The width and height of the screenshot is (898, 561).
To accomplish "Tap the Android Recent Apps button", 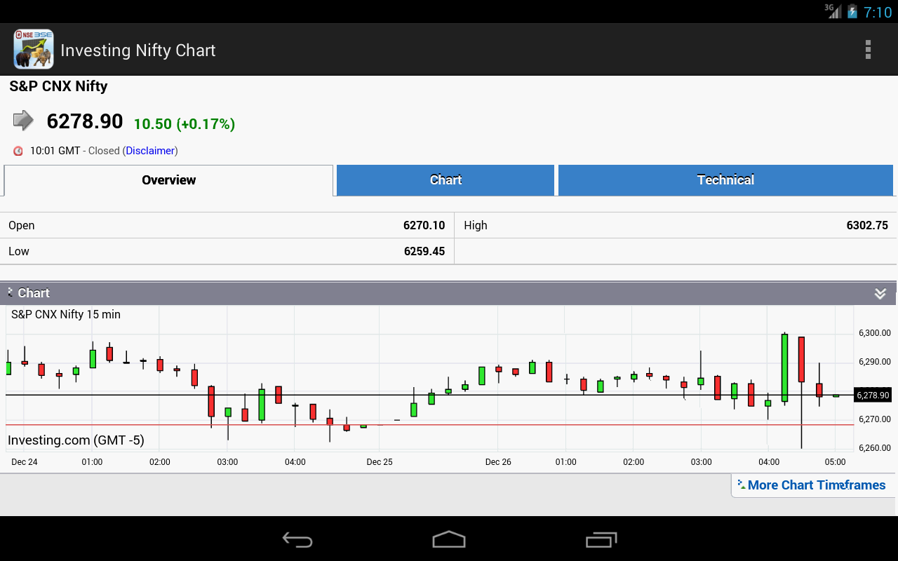I will [601, 539].
